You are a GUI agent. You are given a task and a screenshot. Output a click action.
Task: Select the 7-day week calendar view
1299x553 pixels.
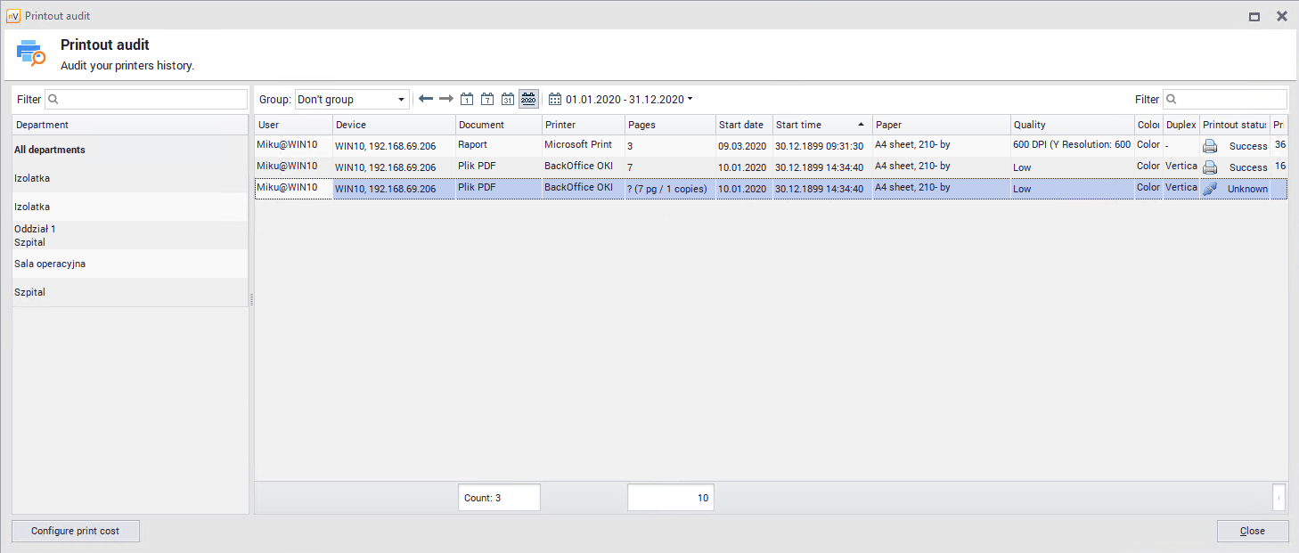pos(487,99)
